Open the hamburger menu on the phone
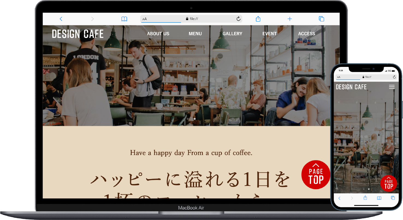The width and height of the screenshot is (403, 220). pos(392,87)
